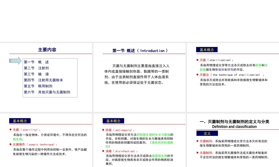Image resolution: width=279 pixels, height=167 pixels.
Task: Click the red bullet before 消毒 (disinfection)
Action: (103, 151)
